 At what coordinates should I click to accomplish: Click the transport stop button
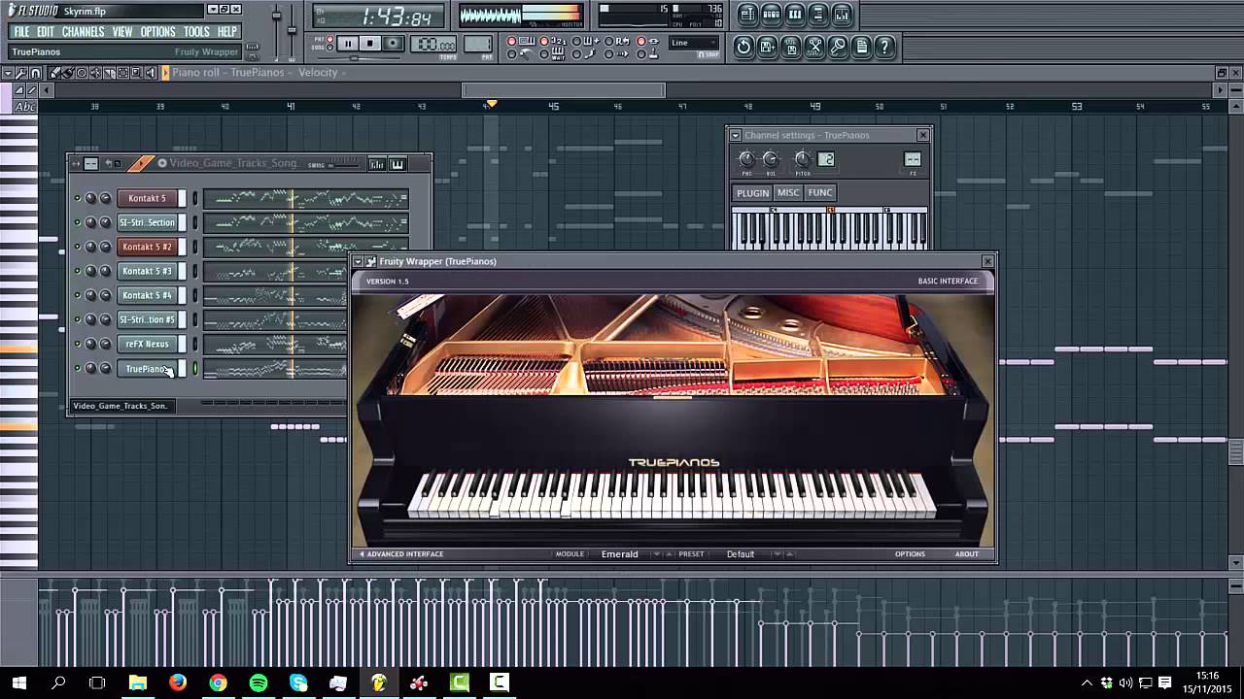[x=369, y=43]
